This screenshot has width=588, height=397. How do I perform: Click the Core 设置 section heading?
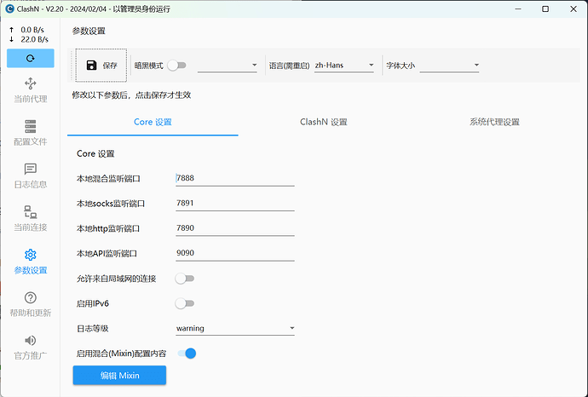coord(95,153)
